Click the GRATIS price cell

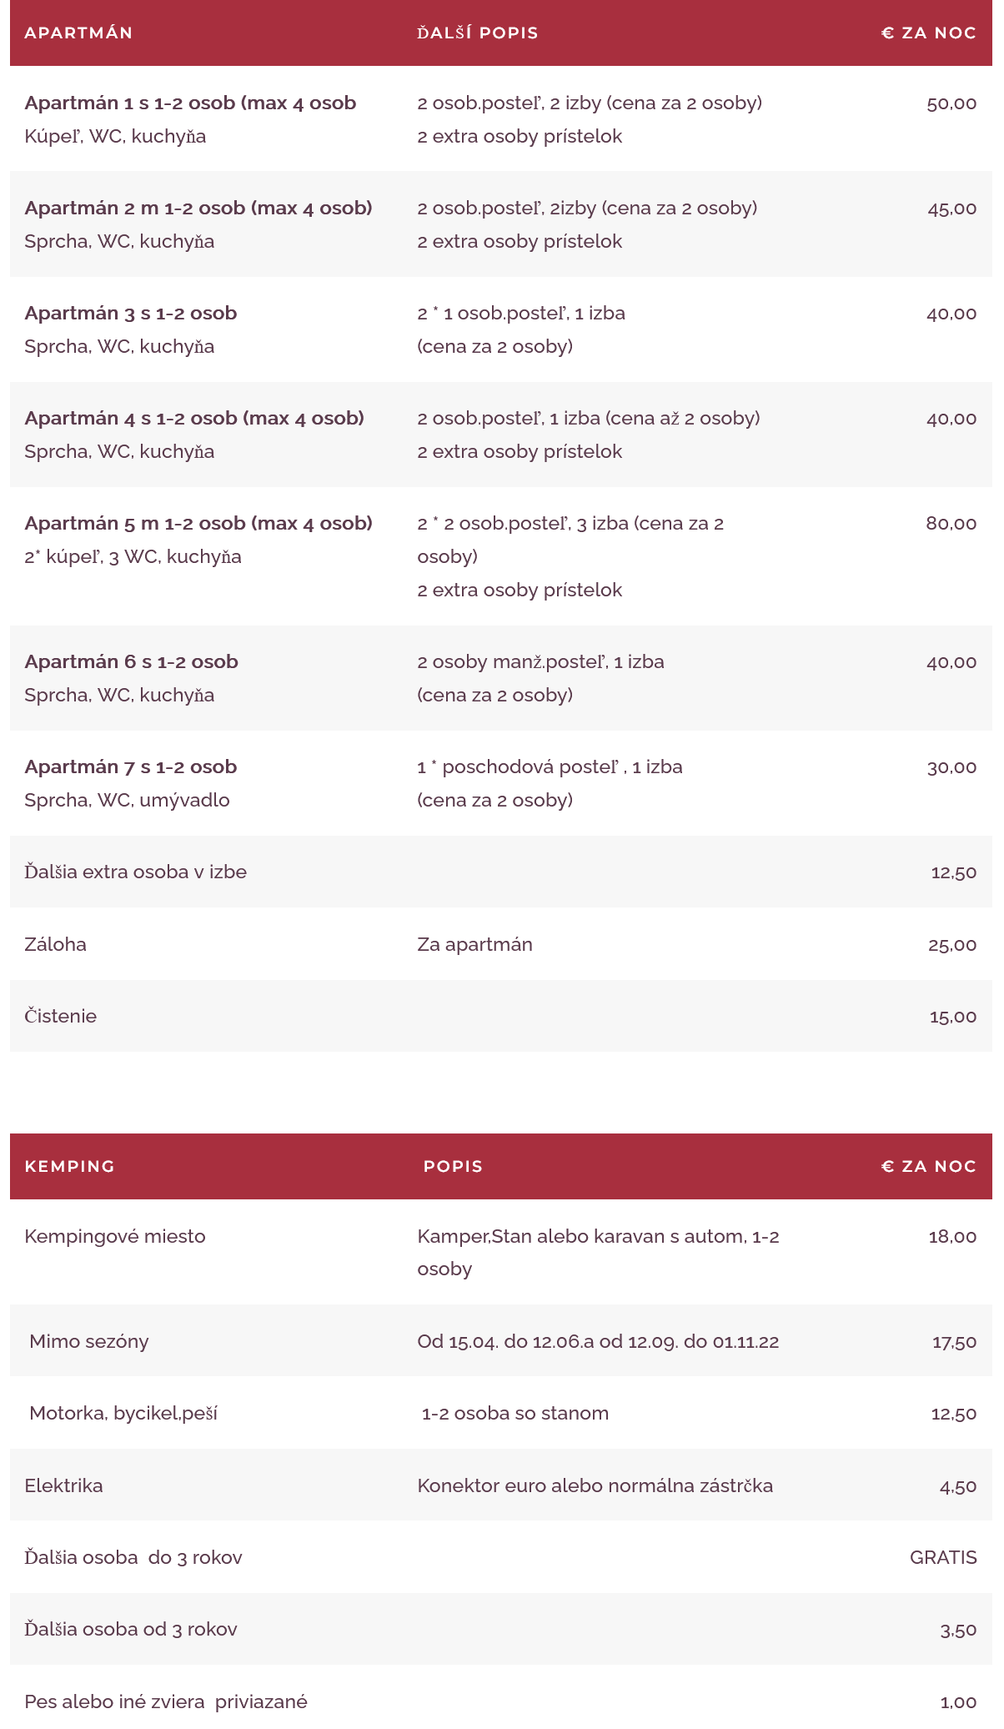pos(943,1558)
